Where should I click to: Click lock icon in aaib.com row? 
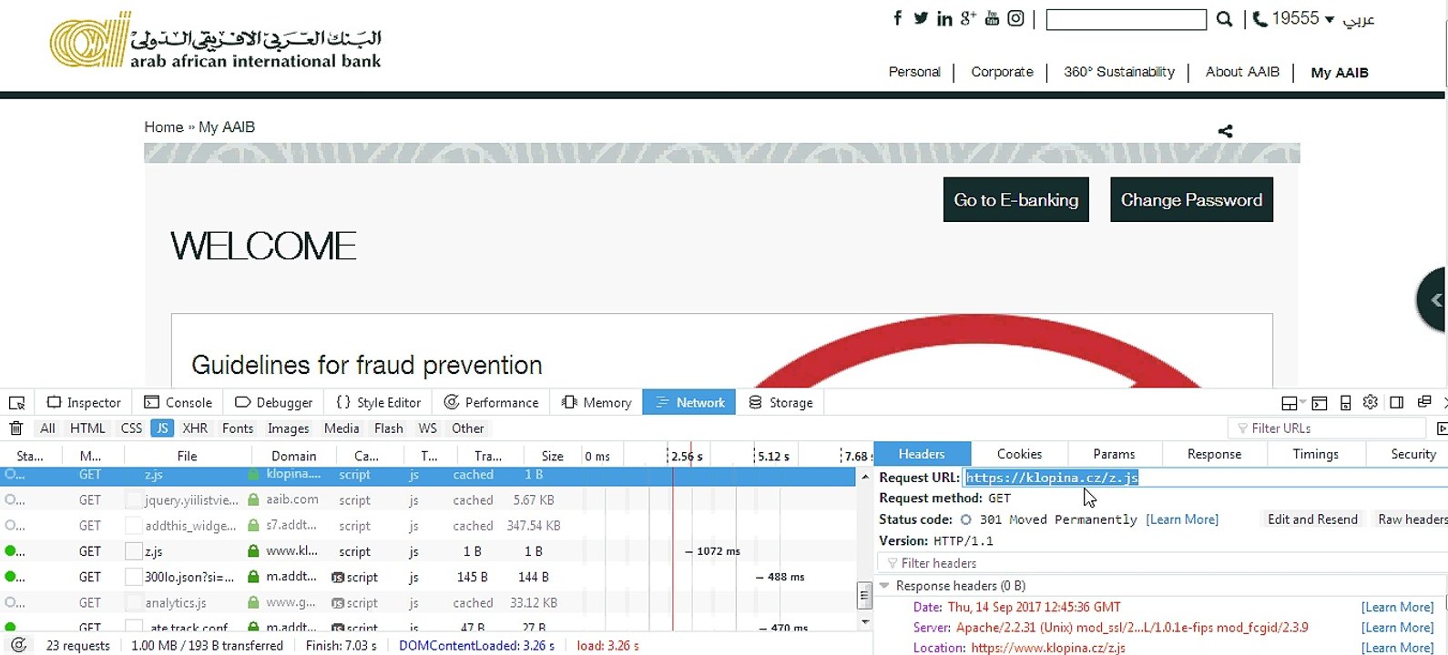pos(253,499)
